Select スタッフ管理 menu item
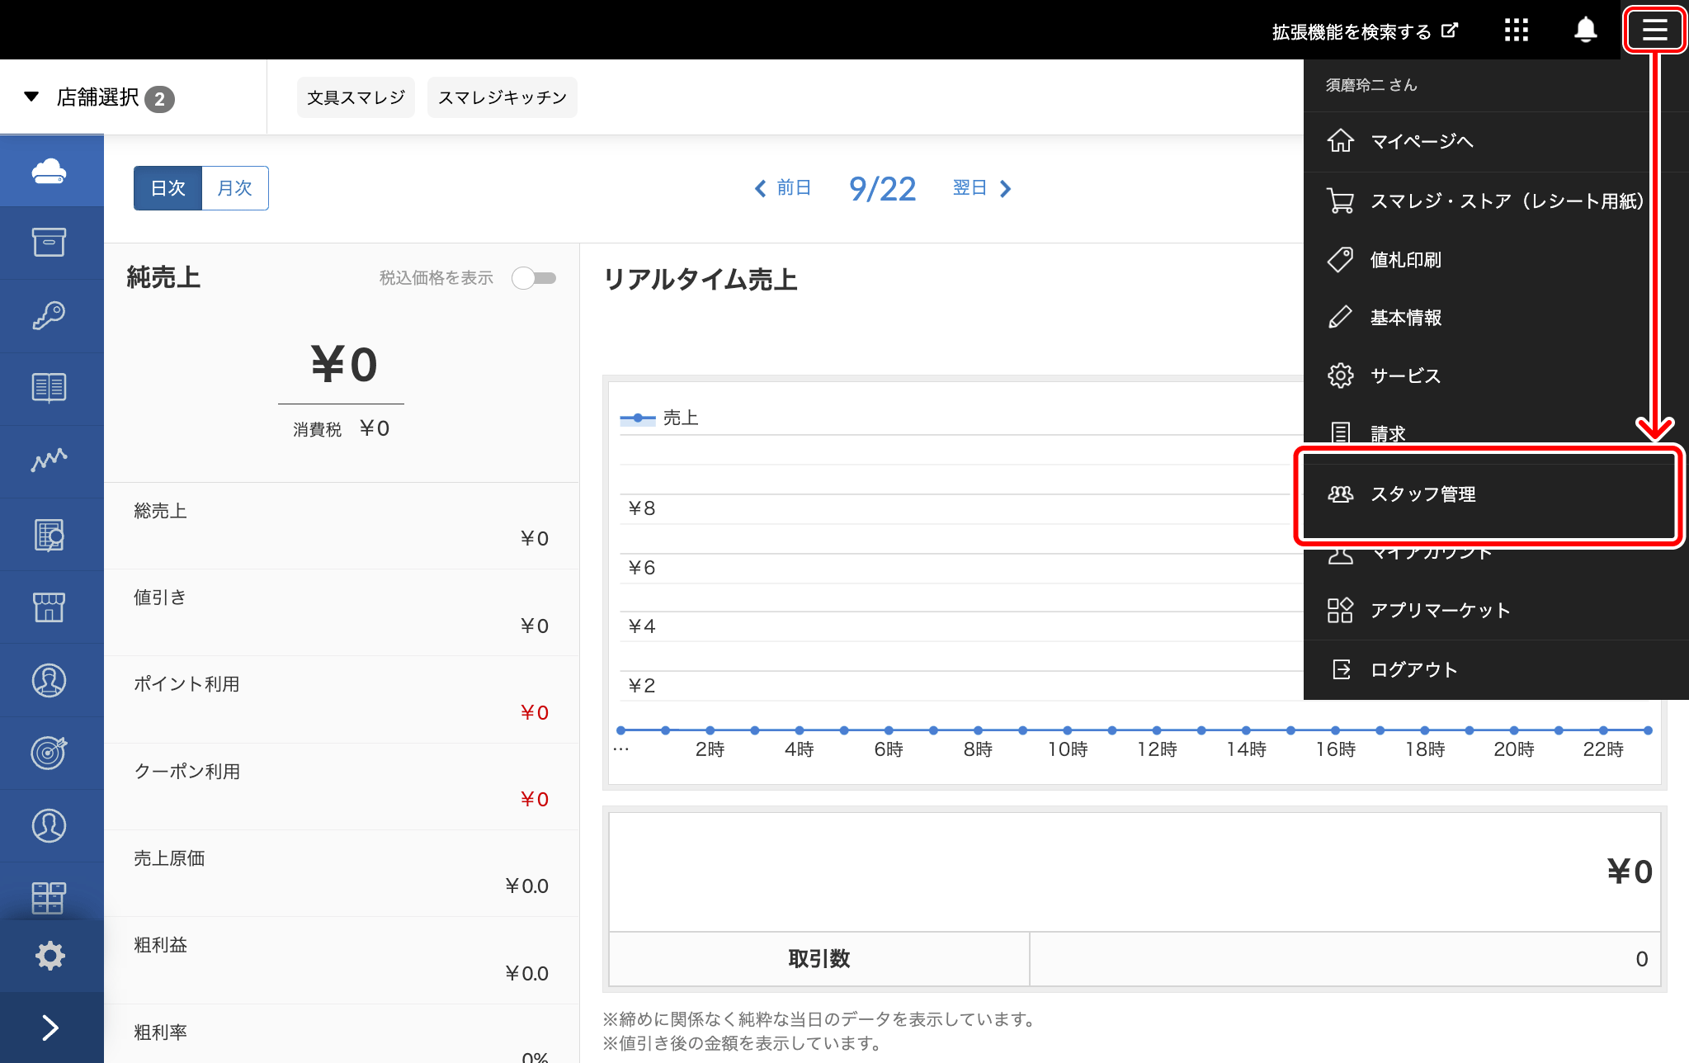This screenshot has width=1689, height=1063. tap(1422, 494)
